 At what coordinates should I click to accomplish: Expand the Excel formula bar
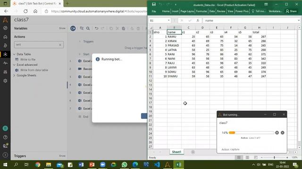pos(299,21)
